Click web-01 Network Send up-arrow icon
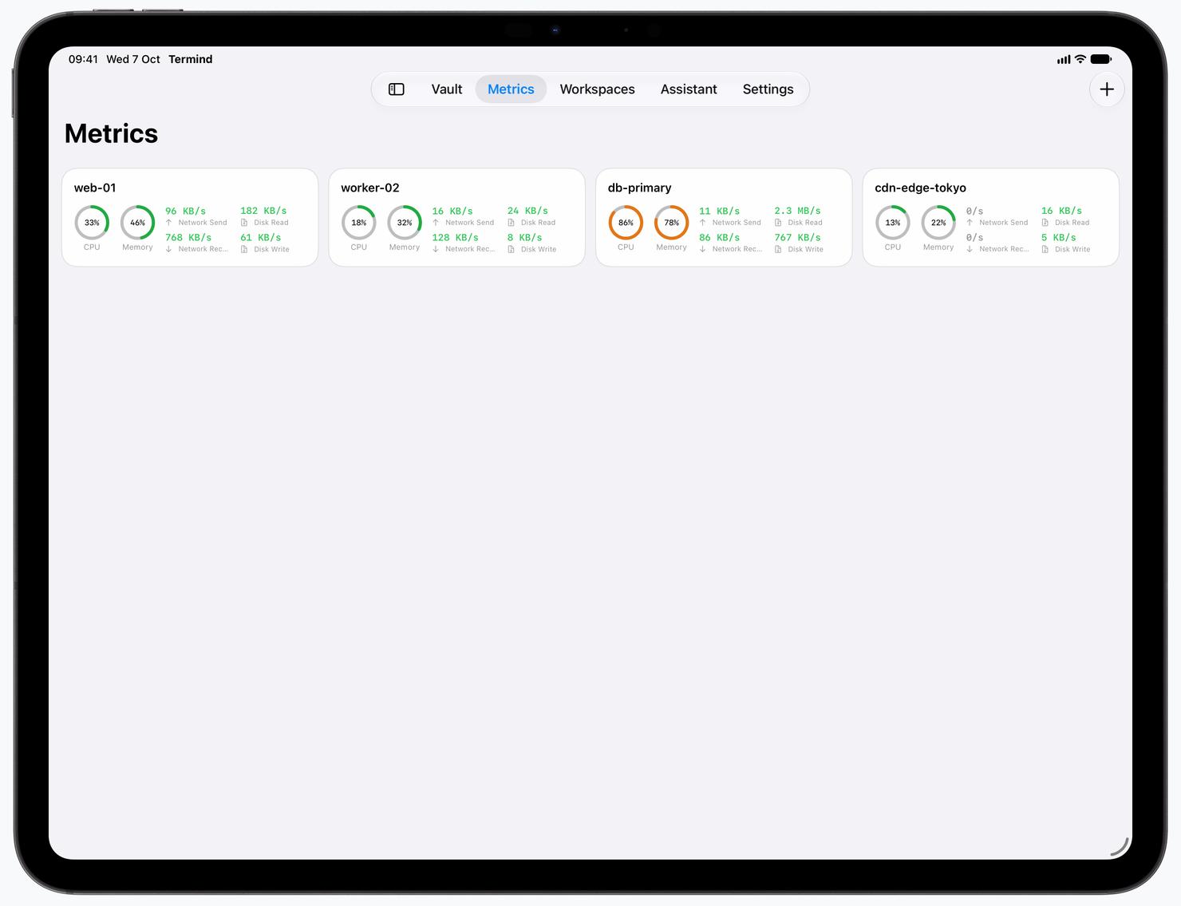This screenshot has height=906, width=1181. point(168,223)
